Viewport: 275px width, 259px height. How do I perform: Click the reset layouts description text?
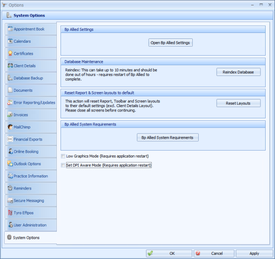click(113, 106)
